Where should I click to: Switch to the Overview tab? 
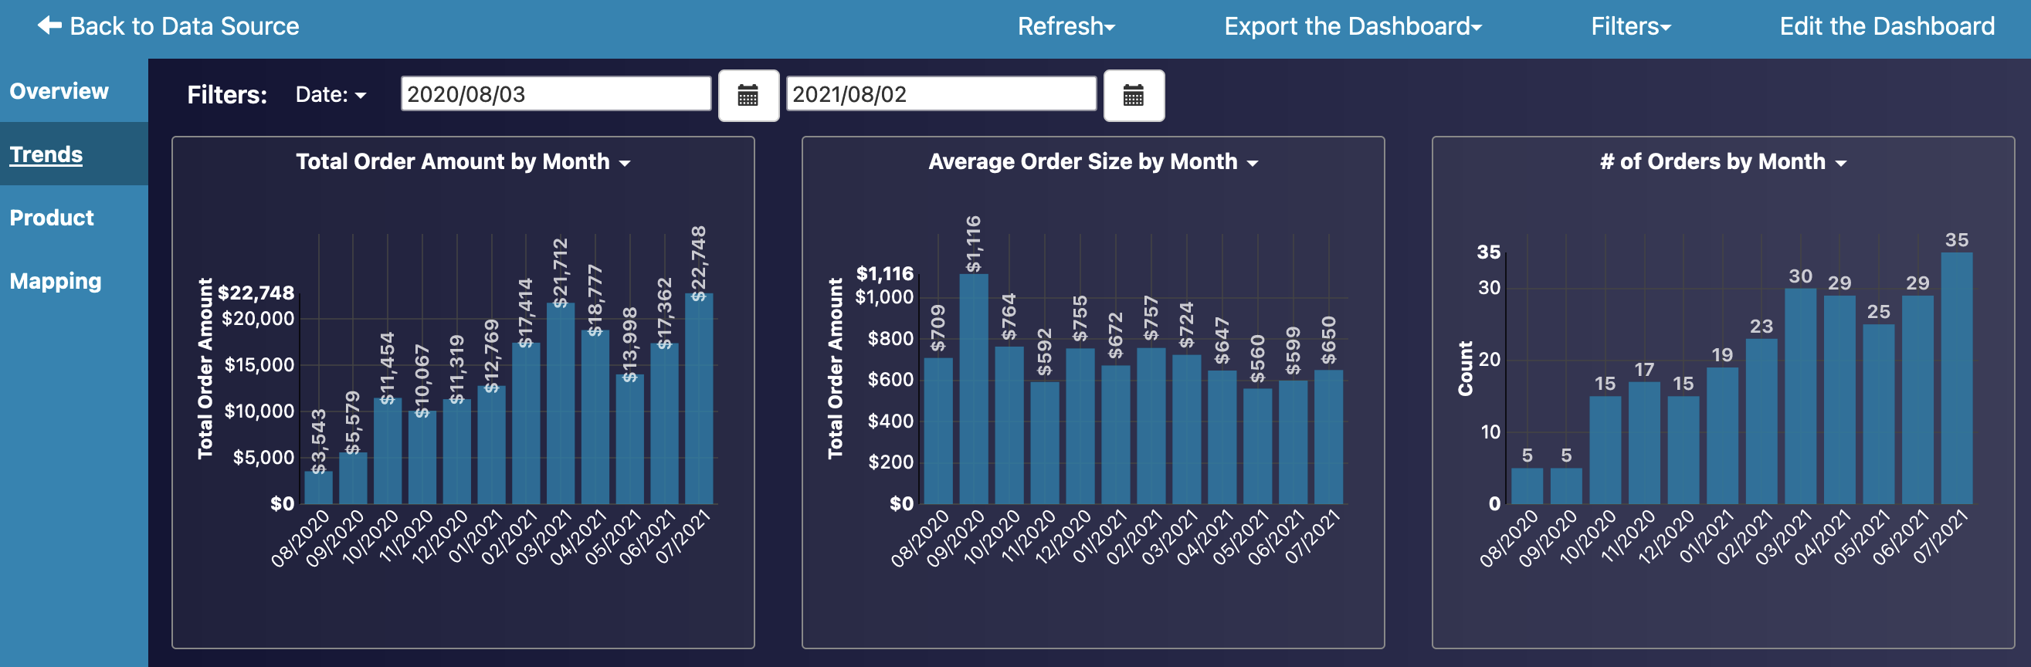[59, 91]
